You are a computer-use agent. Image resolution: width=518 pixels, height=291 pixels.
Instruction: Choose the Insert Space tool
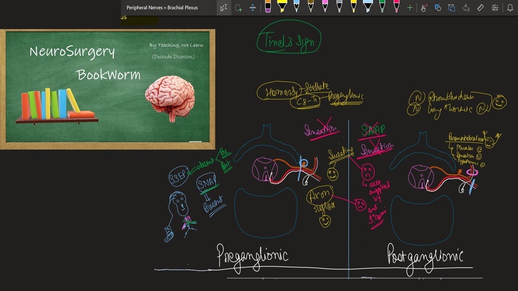(x=253, y=8)
